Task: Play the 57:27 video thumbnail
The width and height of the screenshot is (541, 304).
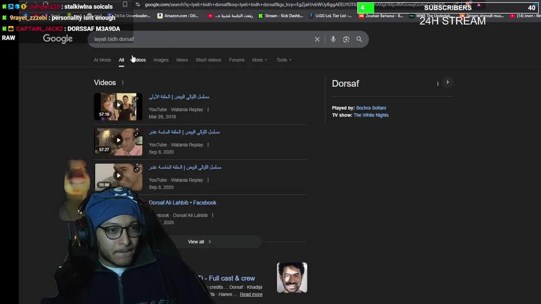Action: tap(118, 142)
